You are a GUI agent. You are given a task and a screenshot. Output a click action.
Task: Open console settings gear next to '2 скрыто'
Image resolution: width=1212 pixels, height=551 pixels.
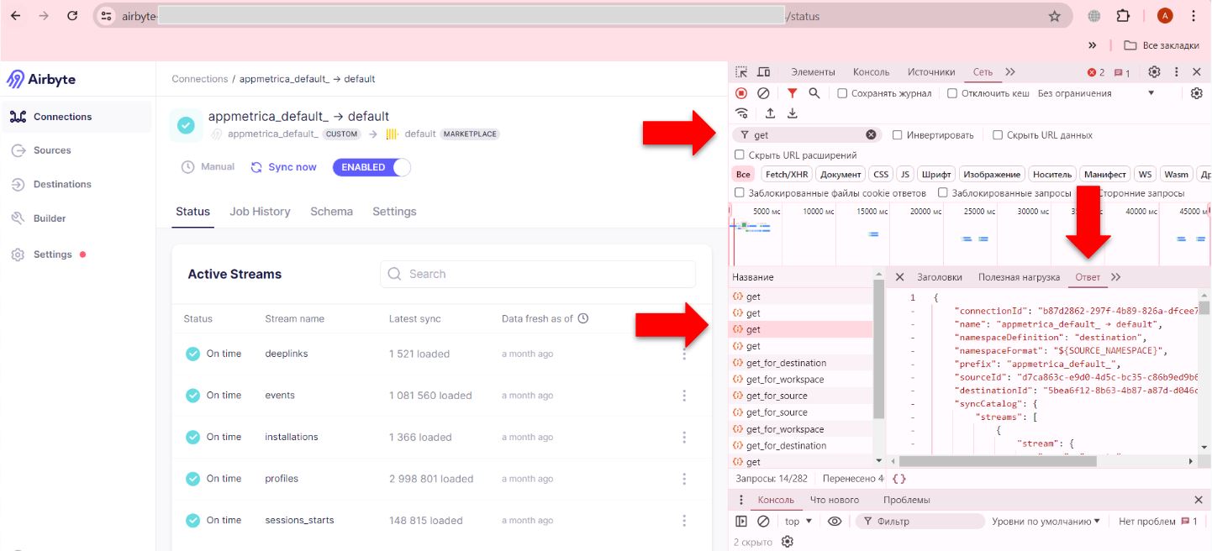788,542
